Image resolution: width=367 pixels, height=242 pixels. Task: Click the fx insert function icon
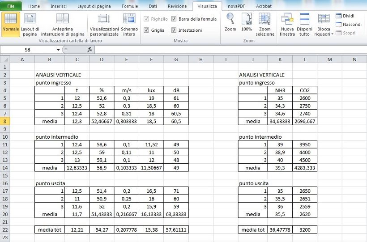[90, 50]
